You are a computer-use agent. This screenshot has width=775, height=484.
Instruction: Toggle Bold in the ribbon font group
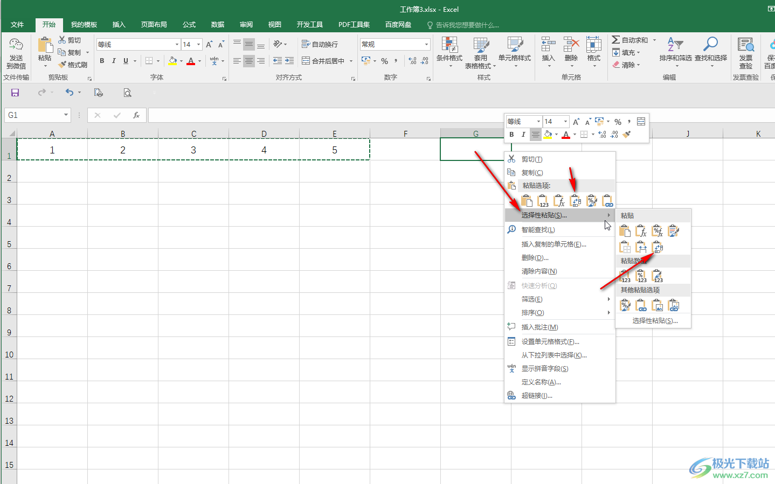tap(102, 61)
